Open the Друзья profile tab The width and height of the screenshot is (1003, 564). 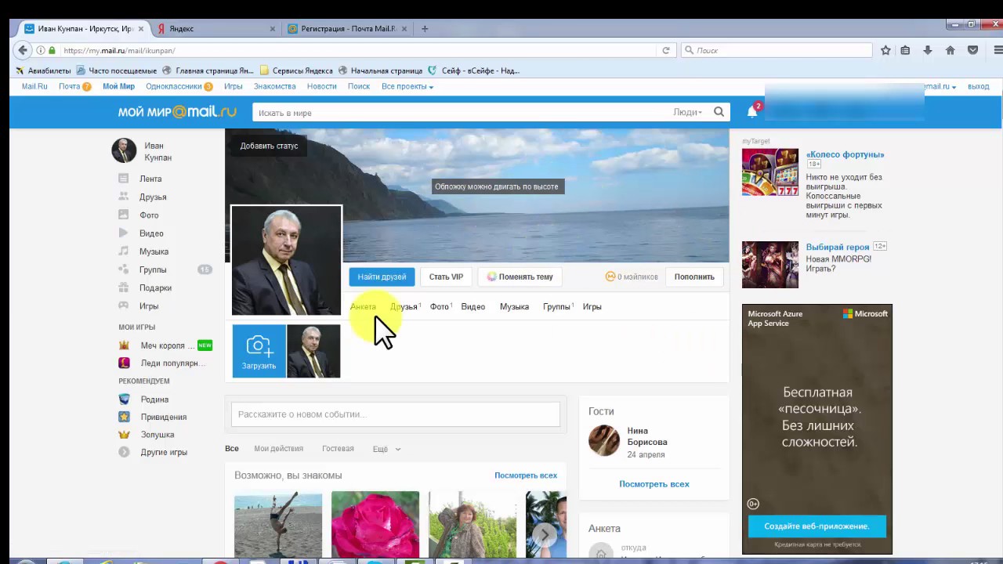point(404,306)
